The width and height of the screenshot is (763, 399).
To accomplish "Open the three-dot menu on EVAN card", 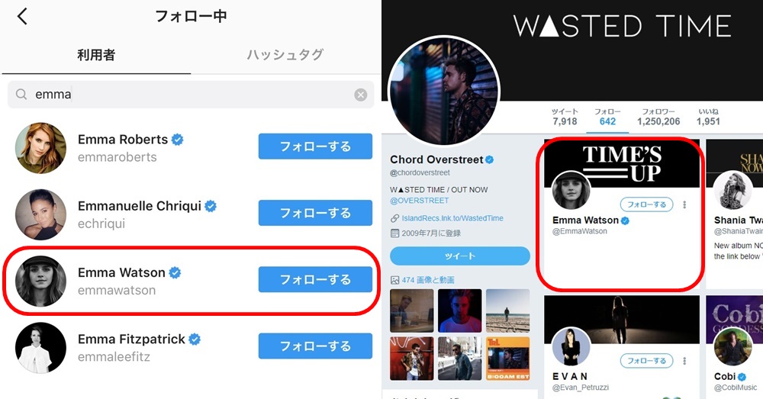I will pyautogui.click(x=684, y=361).
